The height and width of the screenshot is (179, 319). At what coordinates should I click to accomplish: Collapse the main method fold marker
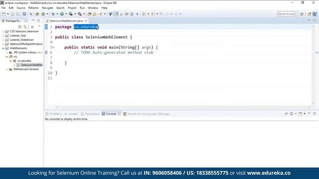point(53,47)
